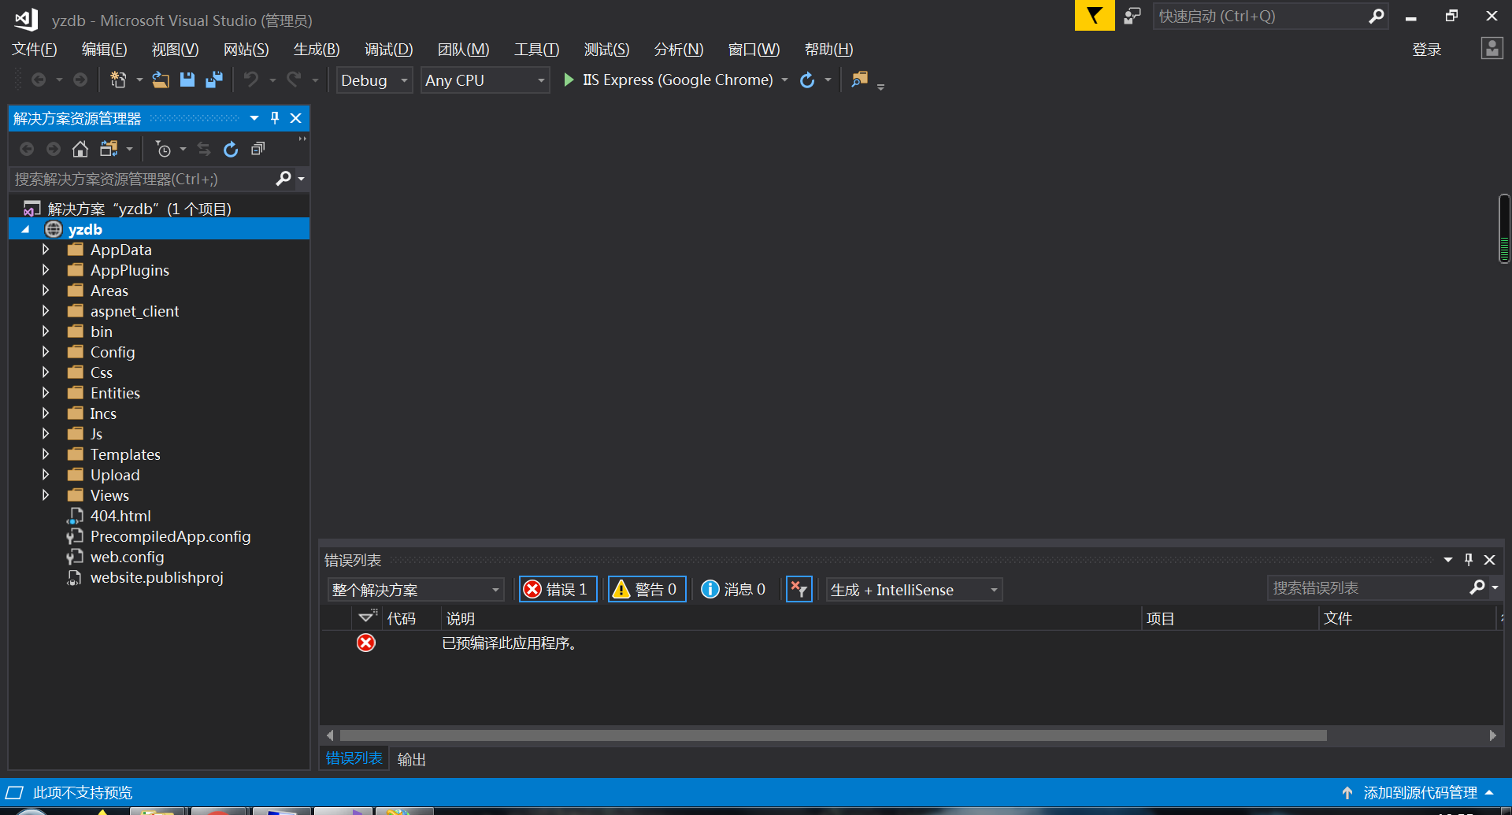Start debugging with the green play icon
The image size is (1512, 815).
[x=569, y=80]
